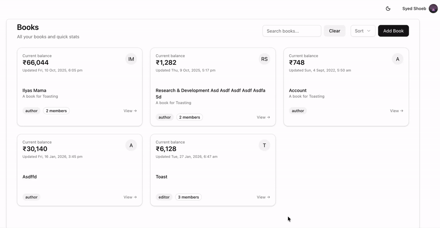The width and height of the screenshot is (440, 228).
Task: Click the A avatar on the Account card
Action: pyautogui.click(x=397, y=59)
